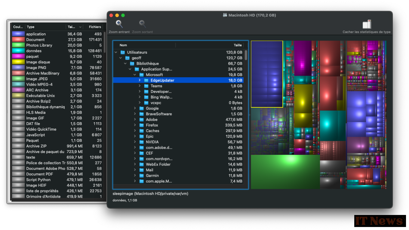Click the Epic folder icon
Screen dimensions: 409x230
point(141,136)
